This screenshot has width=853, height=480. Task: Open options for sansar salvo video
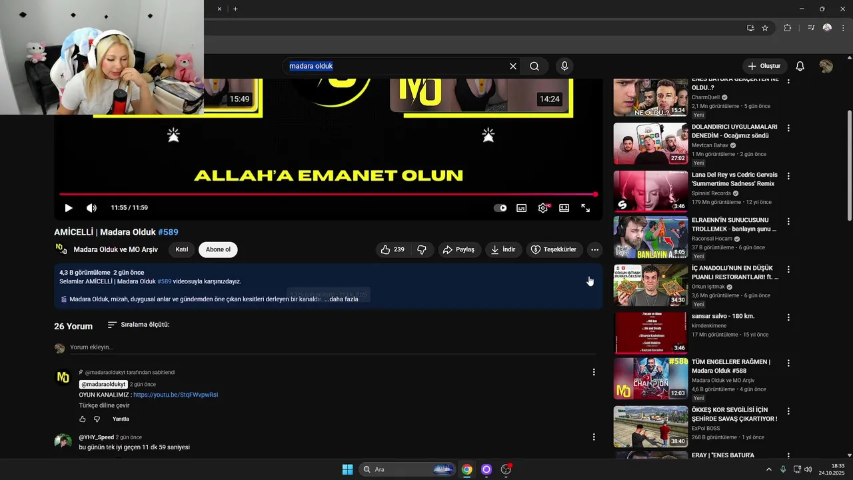[x=788, y=317]
